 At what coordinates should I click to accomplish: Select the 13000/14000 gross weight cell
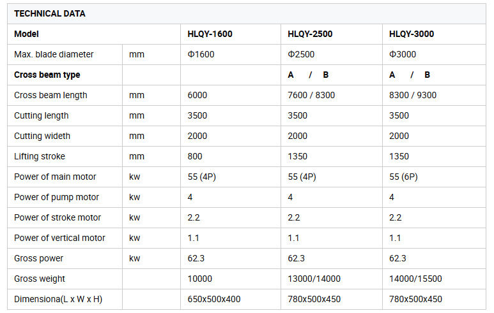click(314, 279)
